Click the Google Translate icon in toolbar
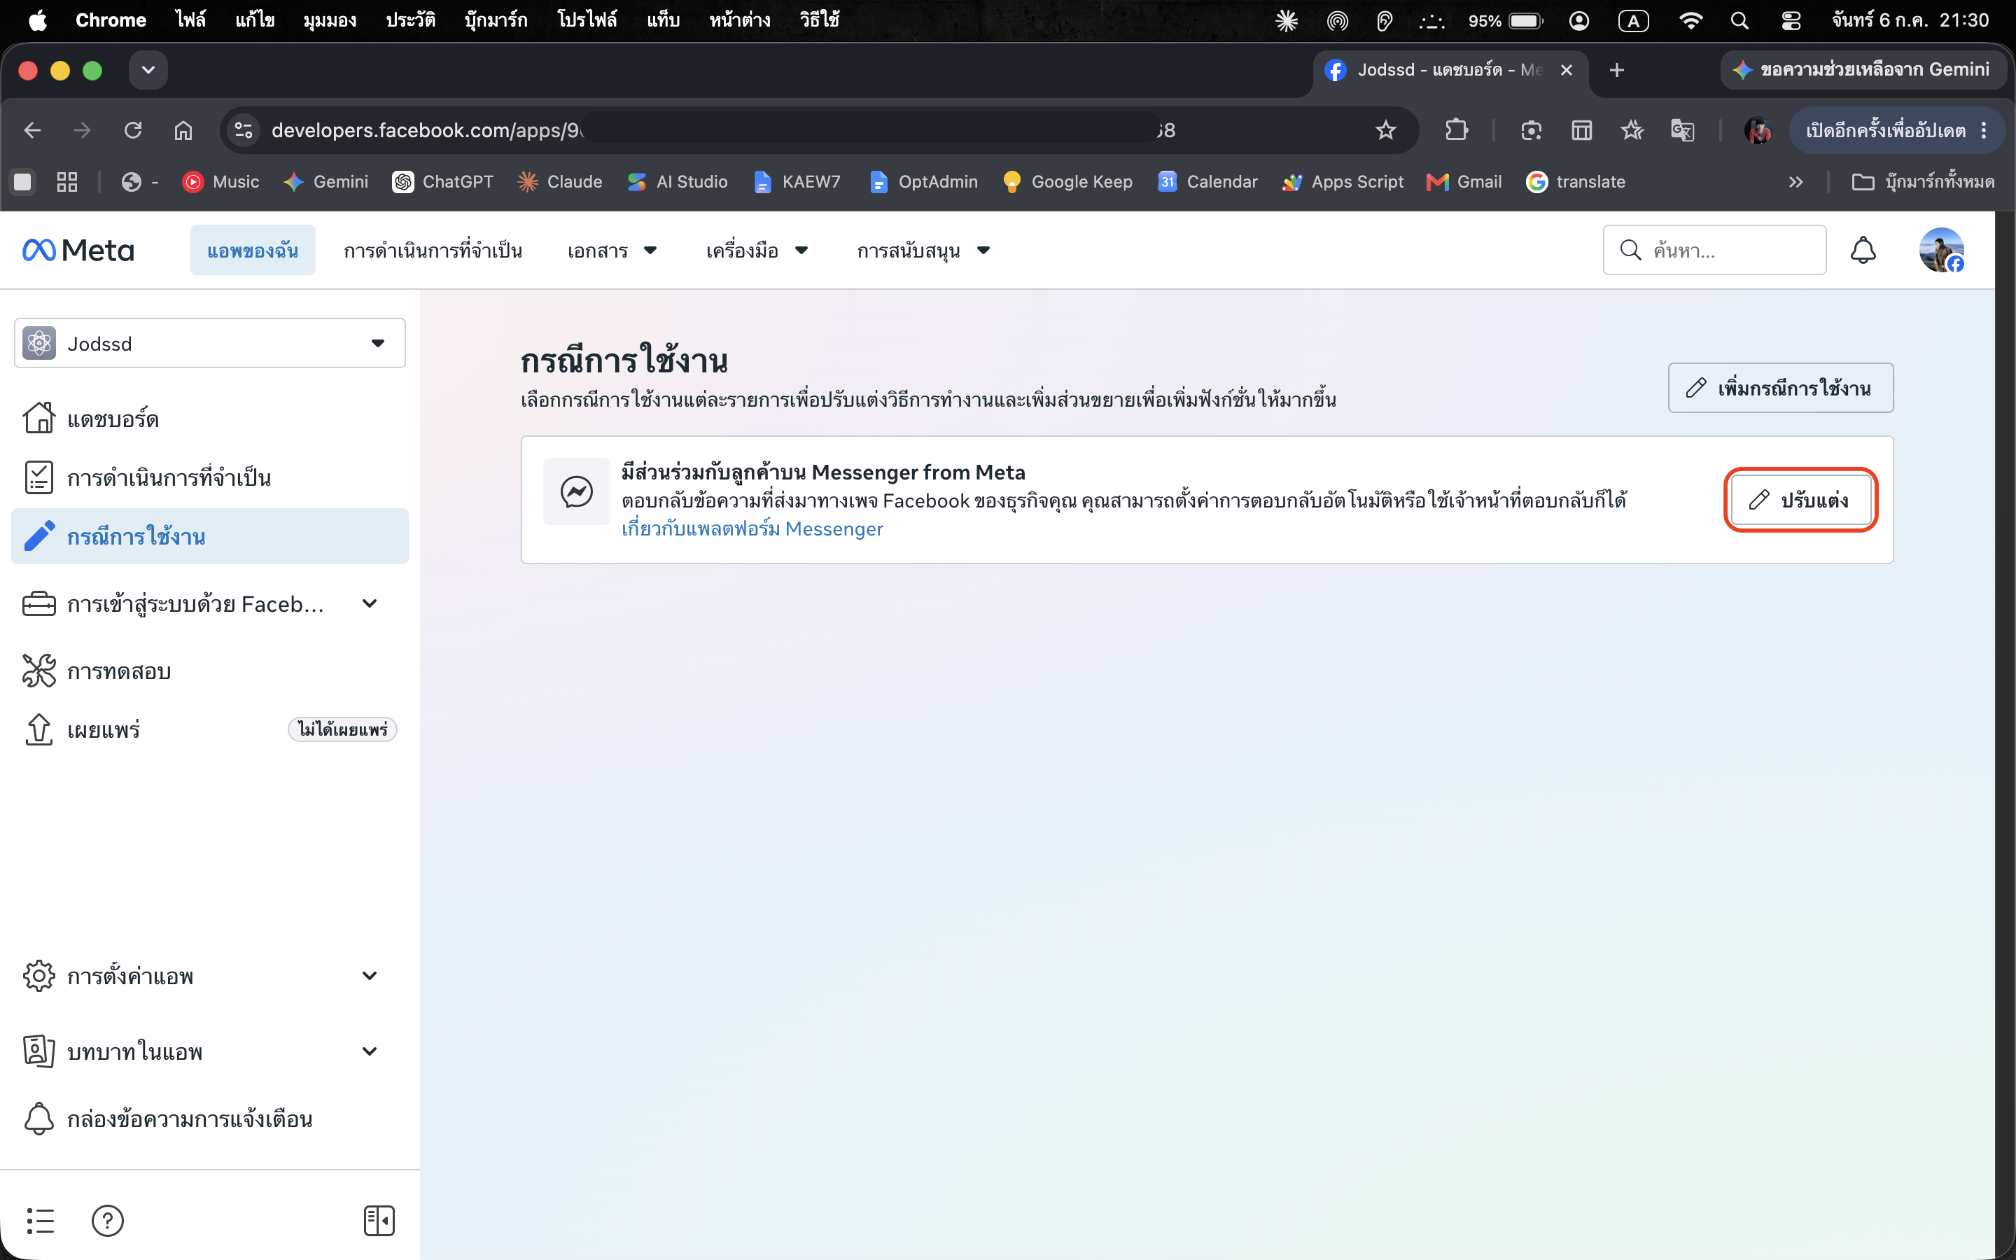 point(1682,130)
